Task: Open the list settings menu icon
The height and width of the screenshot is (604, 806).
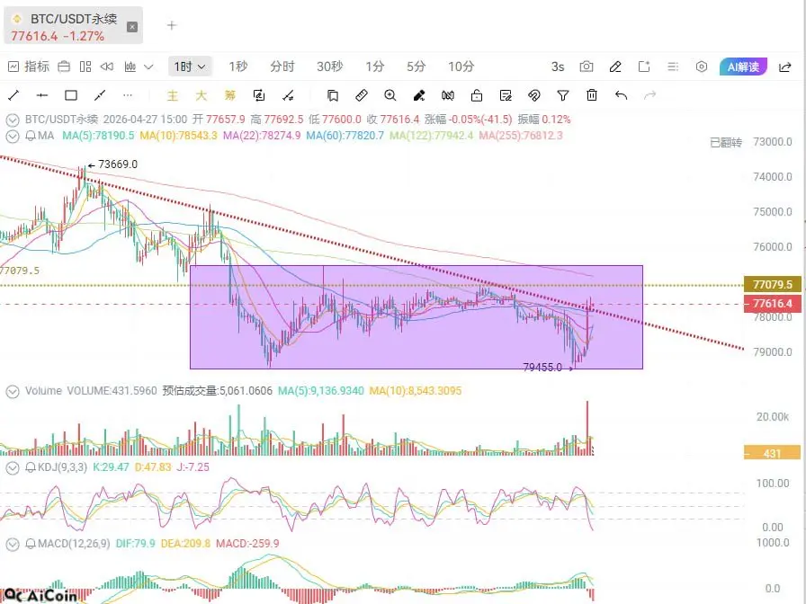Action: [672, 67]
